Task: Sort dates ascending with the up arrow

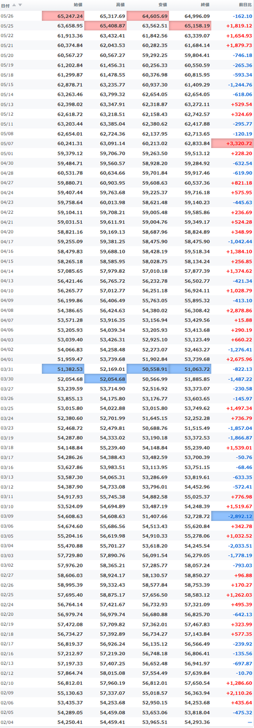Action: (14, 5)
